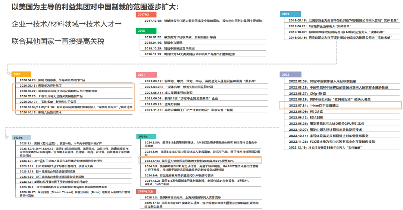
Task: Select the 2020.08.17 Huawei subsidiaries entry
Action: [x=48, y=102]
